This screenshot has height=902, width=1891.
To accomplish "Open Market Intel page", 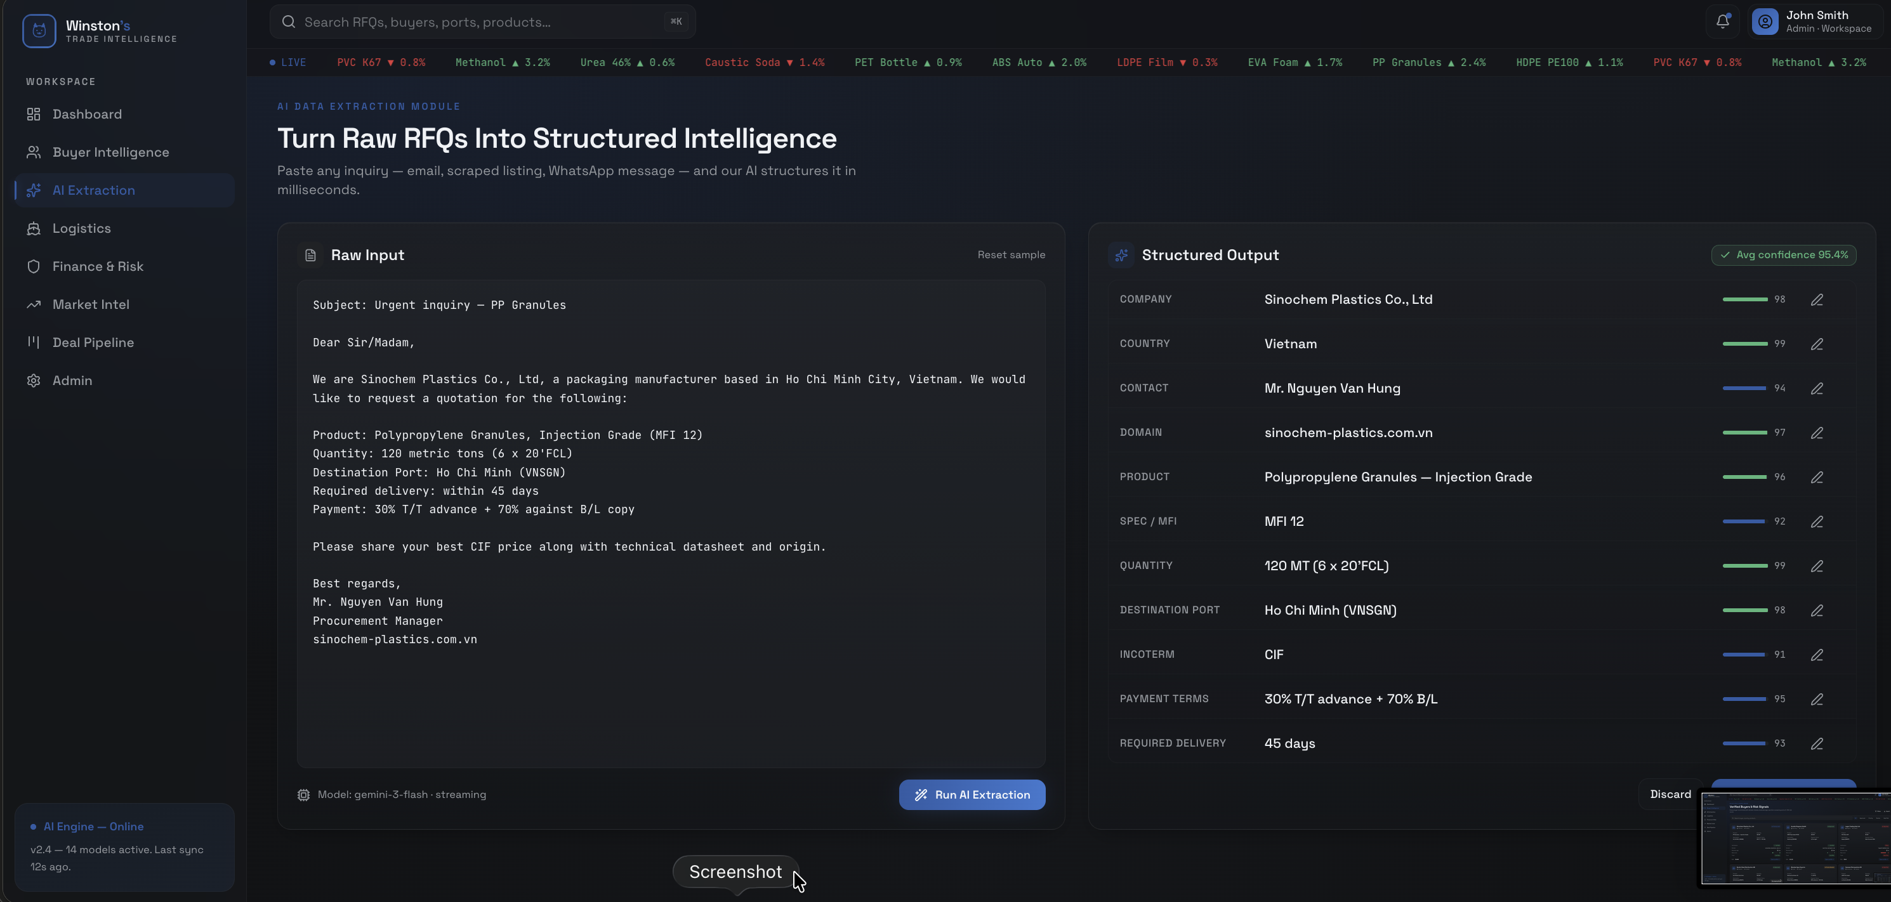I will pyautogui.click(x=124, y=304).
